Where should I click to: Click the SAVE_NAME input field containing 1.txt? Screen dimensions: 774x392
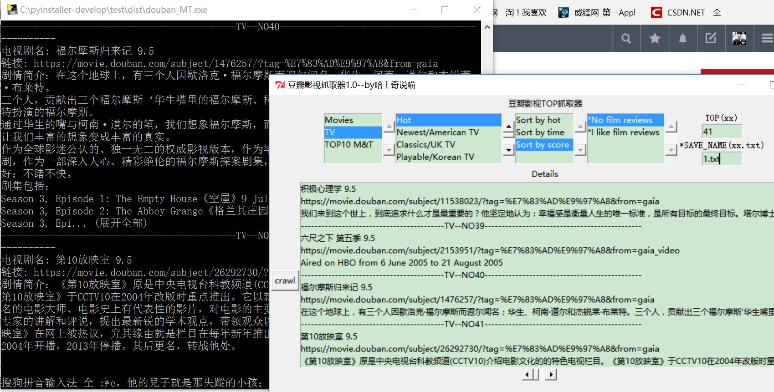click(722, 158)
